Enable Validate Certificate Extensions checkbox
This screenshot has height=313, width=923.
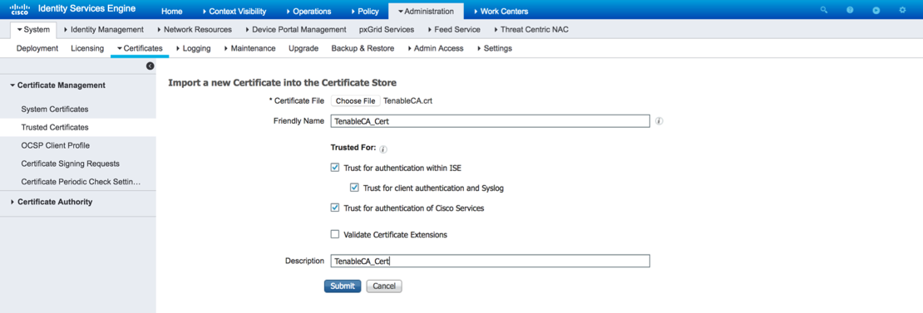point(335,234)
